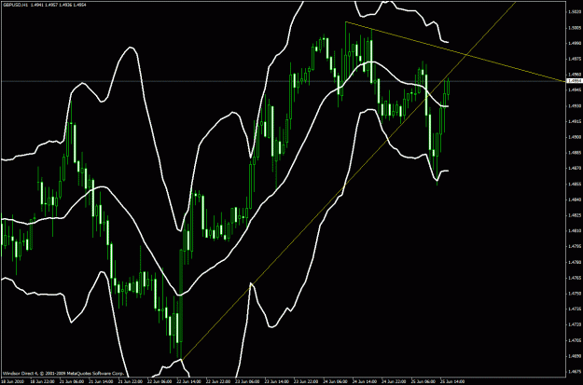Viewport: 583px width, 385px height.
Task: Click the 1.4870 price axis label
Action: pos(575,169)
